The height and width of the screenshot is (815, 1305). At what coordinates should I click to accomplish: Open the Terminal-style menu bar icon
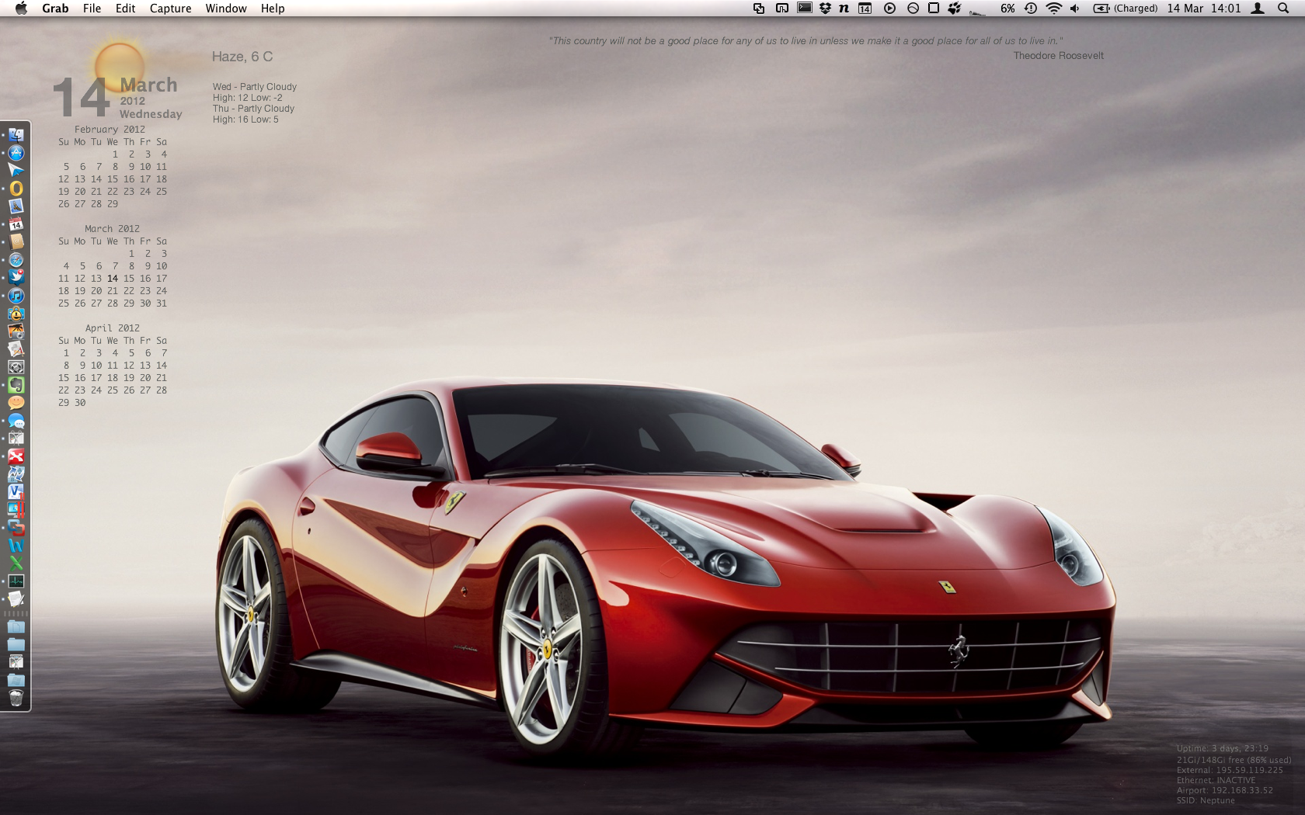(x=805, y=9)
